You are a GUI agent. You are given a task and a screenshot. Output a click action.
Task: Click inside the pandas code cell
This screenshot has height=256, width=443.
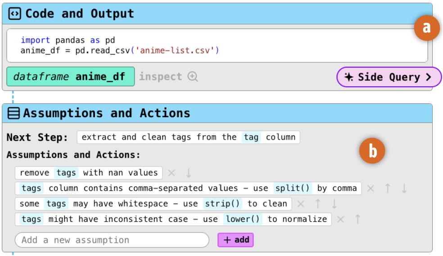click(x=216, y=45)
